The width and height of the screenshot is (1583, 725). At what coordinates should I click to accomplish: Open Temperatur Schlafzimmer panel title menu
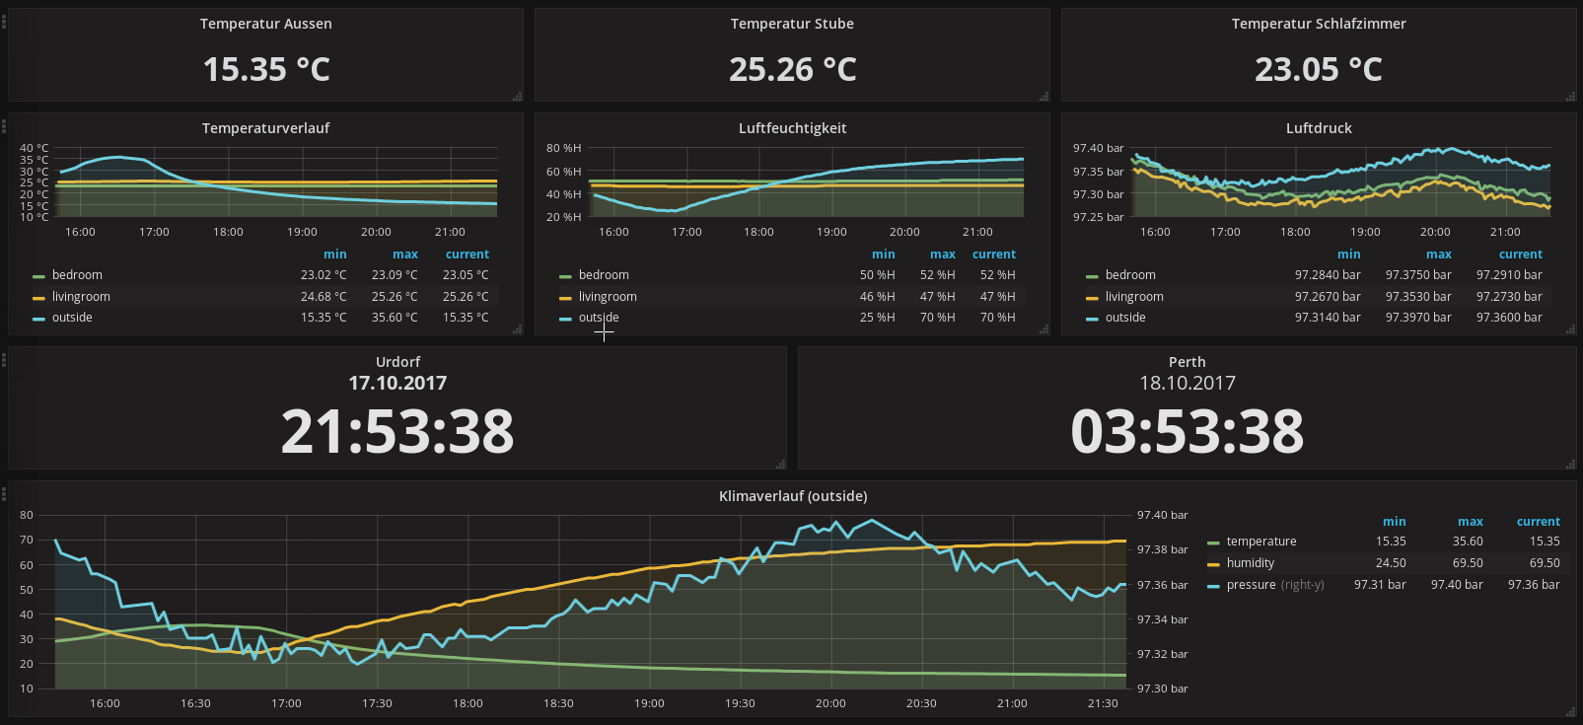pyautogui.click(x=1319, y=24)
